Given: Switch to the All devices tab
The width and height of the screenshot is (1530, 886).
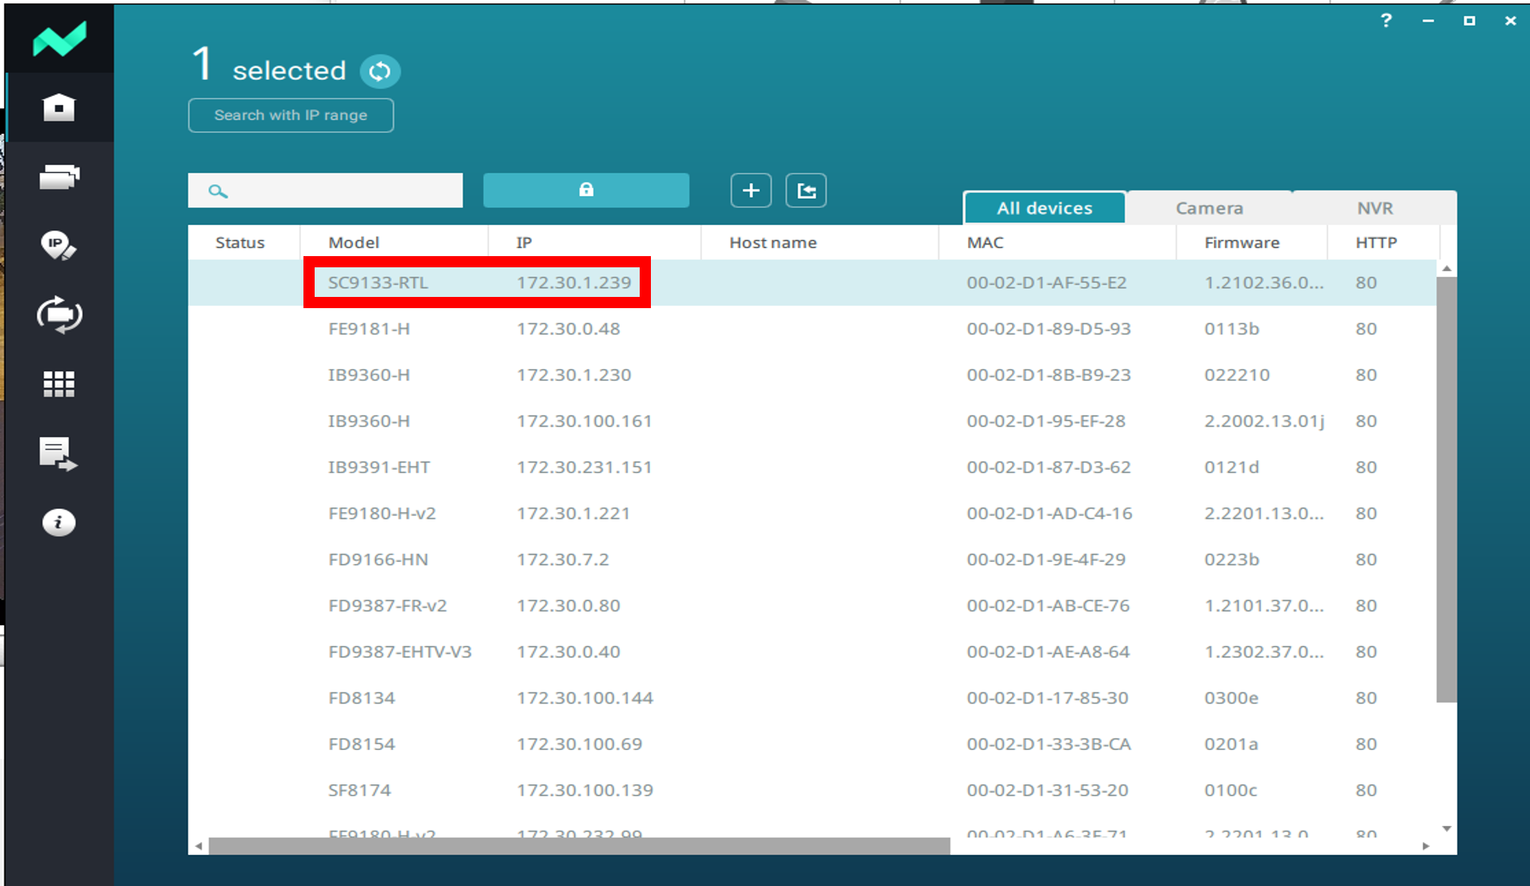Looking at the screenshot, I should point(1044,208).
